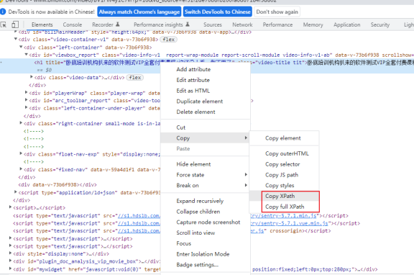Choose Copy styles
This screenshot has height=275, width=414.
coord(284,185)
